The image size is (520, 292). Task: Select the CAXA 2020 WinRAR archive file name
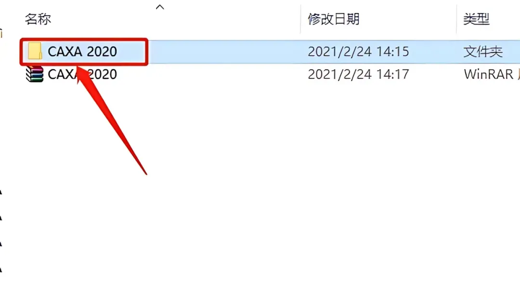(x=82, y=74)
